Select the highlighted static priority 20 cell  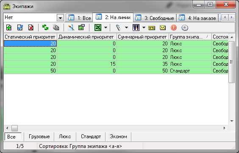30,44
